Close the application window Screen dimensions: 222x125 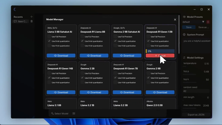(x=209, y=9)
